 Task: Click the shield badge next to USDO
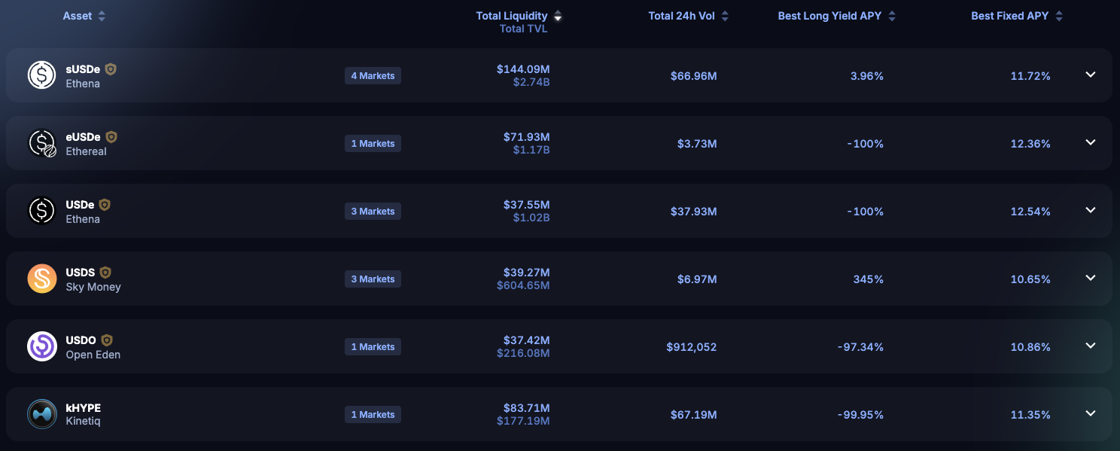click(x=107, y=340)
